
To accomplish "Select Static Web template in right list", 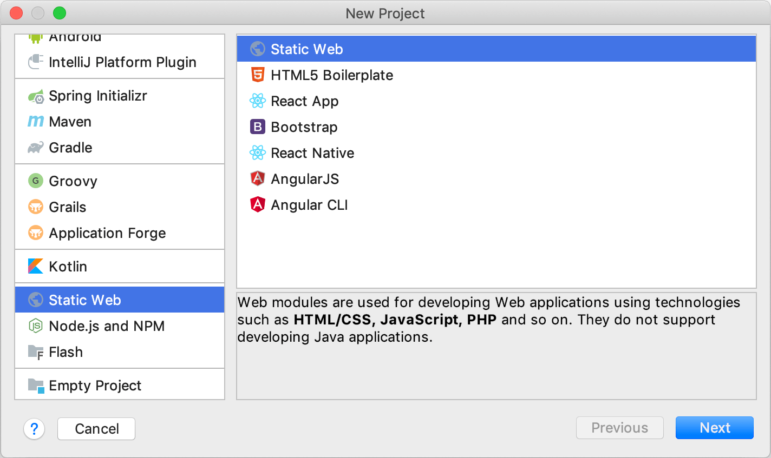I will 496,49.
